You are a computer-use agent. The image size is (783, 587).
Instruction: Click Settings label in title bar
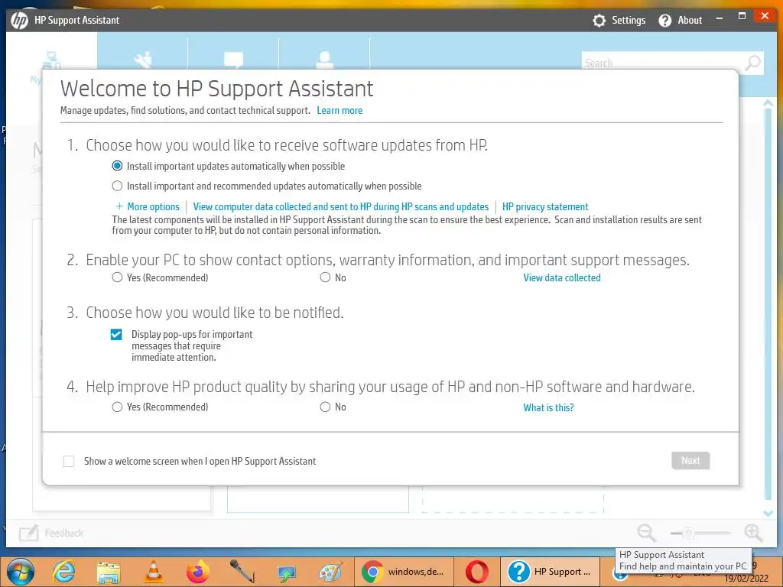629,21
